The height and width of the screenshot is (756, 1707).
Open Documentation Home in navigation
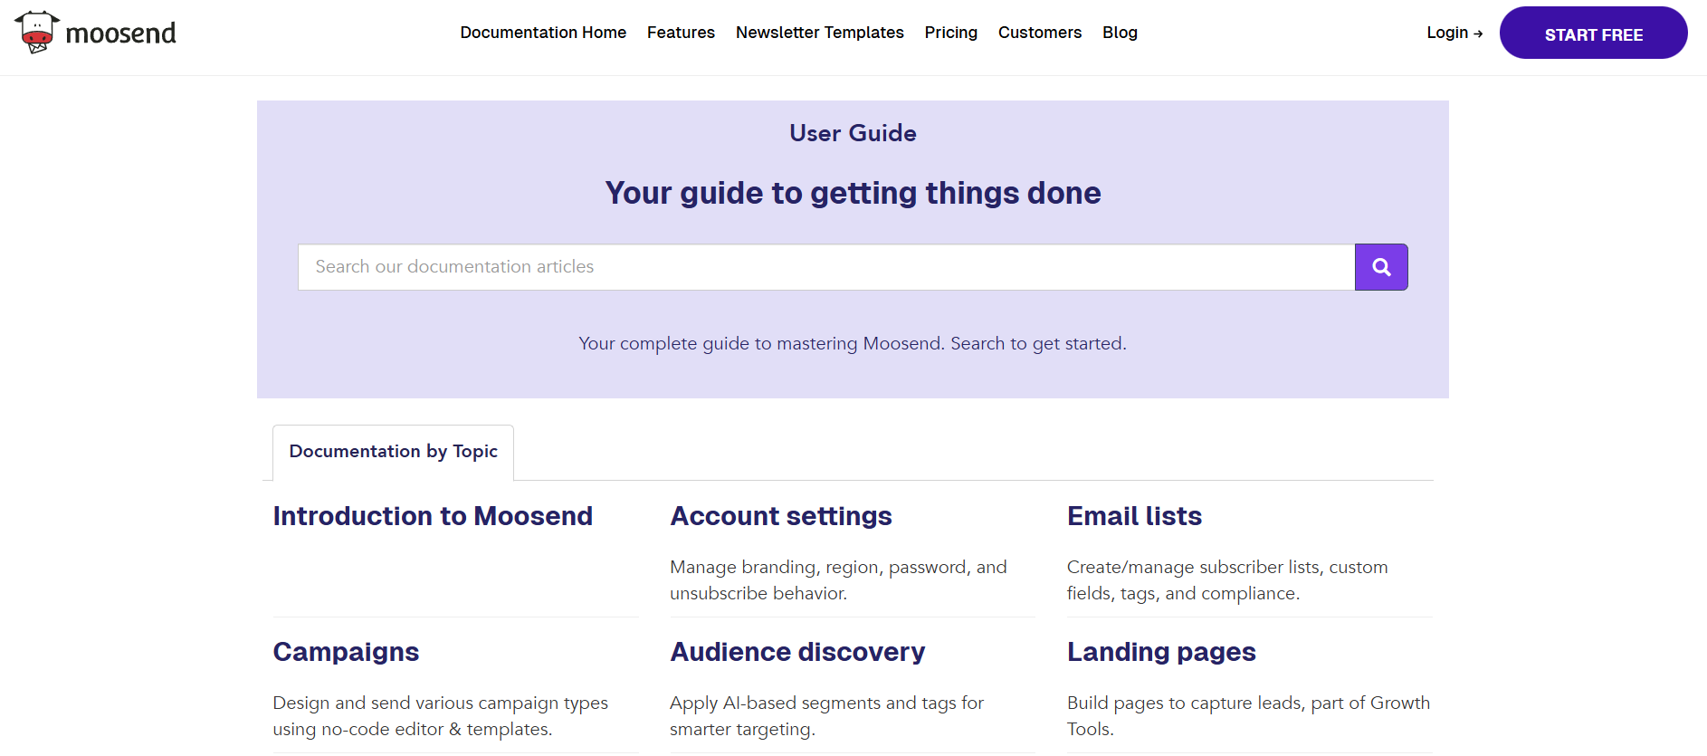coord(543,33)
